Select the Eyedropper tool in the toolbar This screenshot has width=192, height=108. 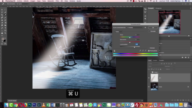pos(5,15)
